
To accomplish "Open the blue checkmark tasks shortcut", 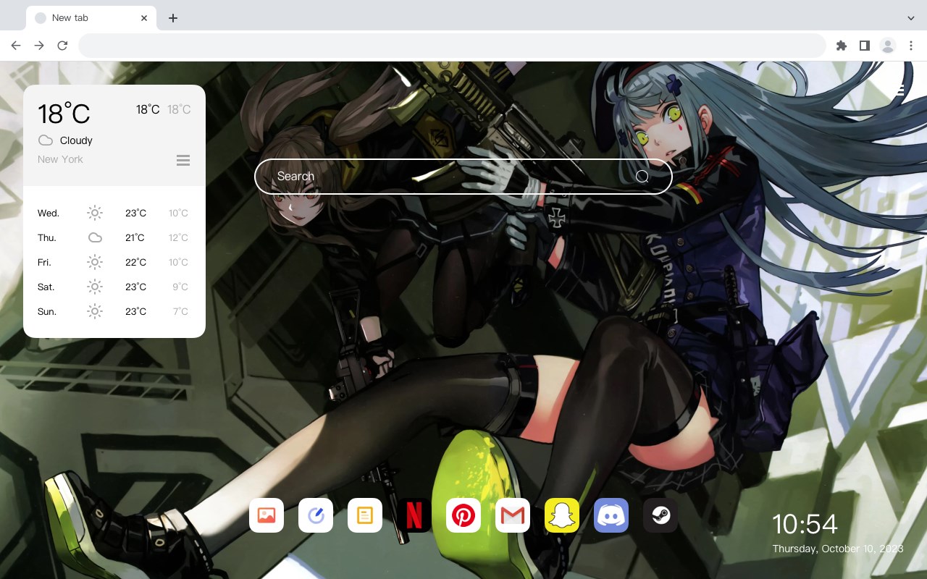I will click(316, 515).
